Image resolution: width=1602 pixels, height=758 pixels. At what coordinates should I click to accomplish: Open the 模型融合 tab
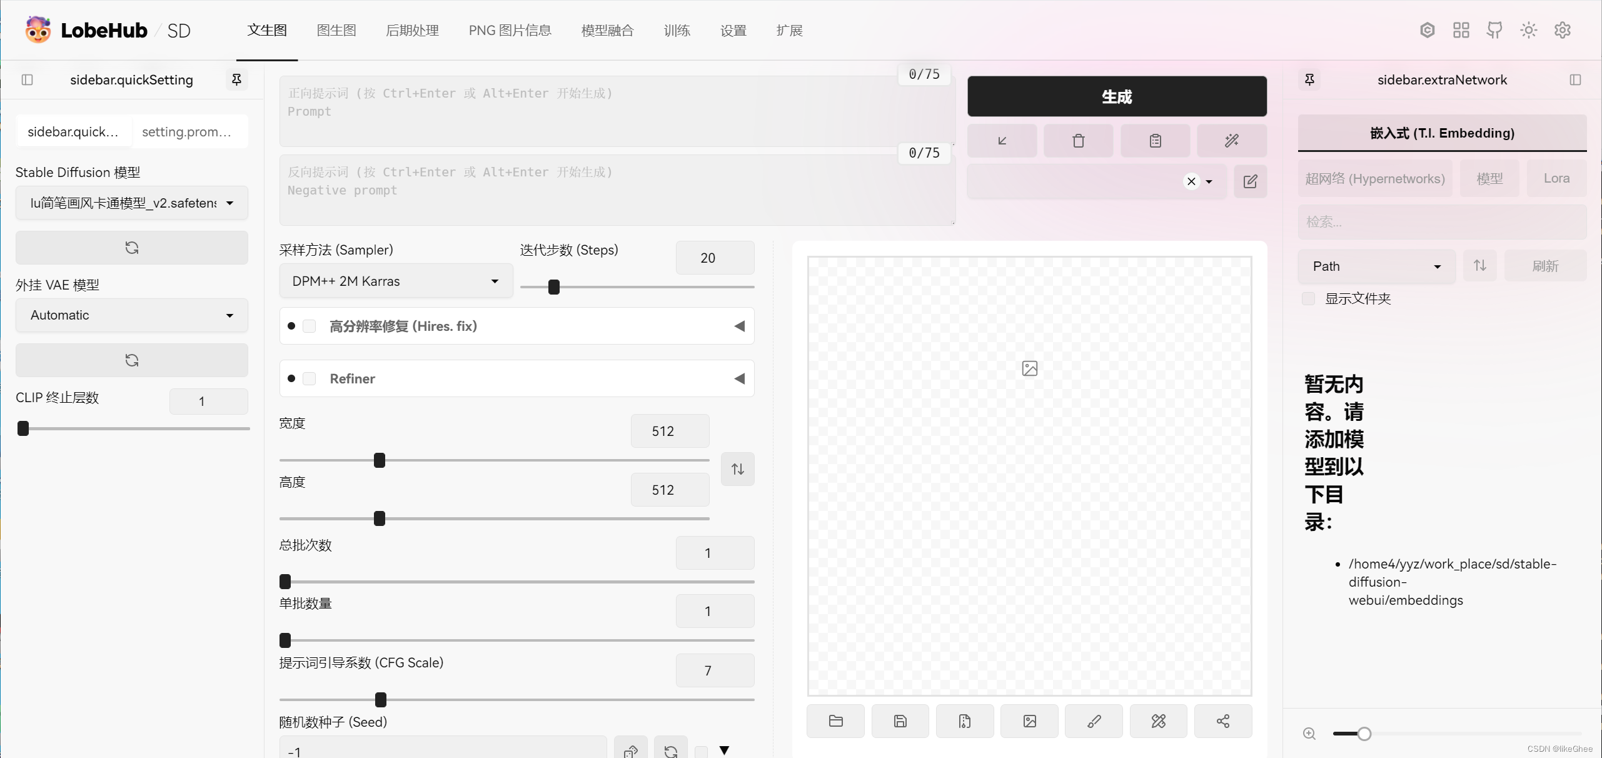point(608,30)
